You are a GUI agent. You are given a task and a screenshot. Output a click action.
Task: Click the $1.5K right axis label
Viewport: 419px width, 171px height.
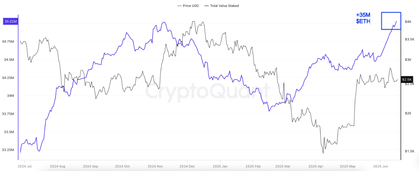[410, 151]
